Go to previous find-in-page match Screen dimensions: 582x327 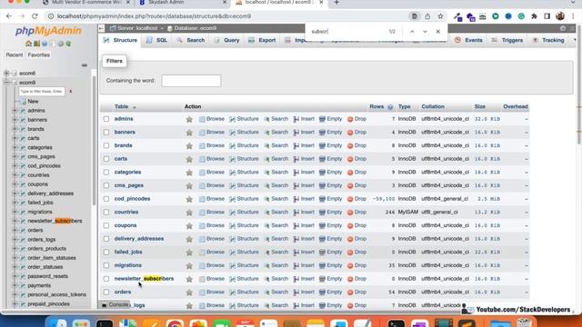point(412,32)
